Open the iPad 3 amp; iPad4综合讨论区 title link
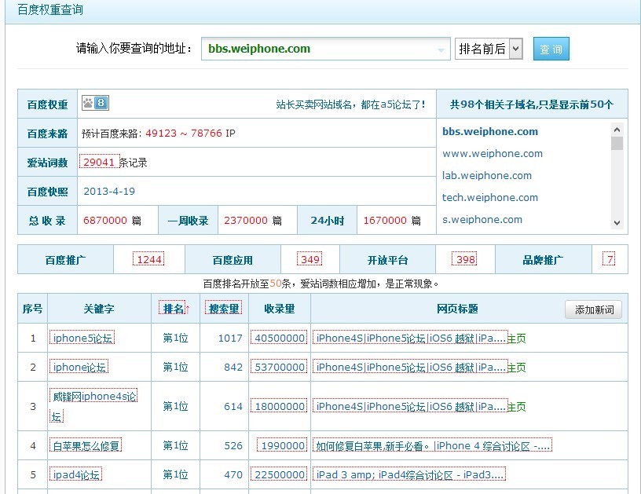This screenshot has height=494, width=641. coord(409,474)
